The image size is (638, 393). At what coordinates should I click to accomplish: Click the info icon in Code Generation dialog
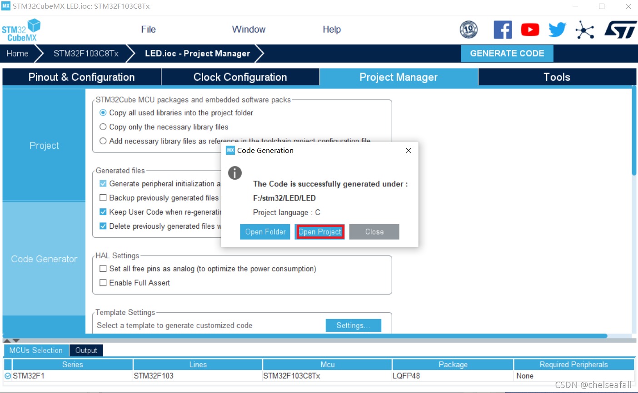235,173
